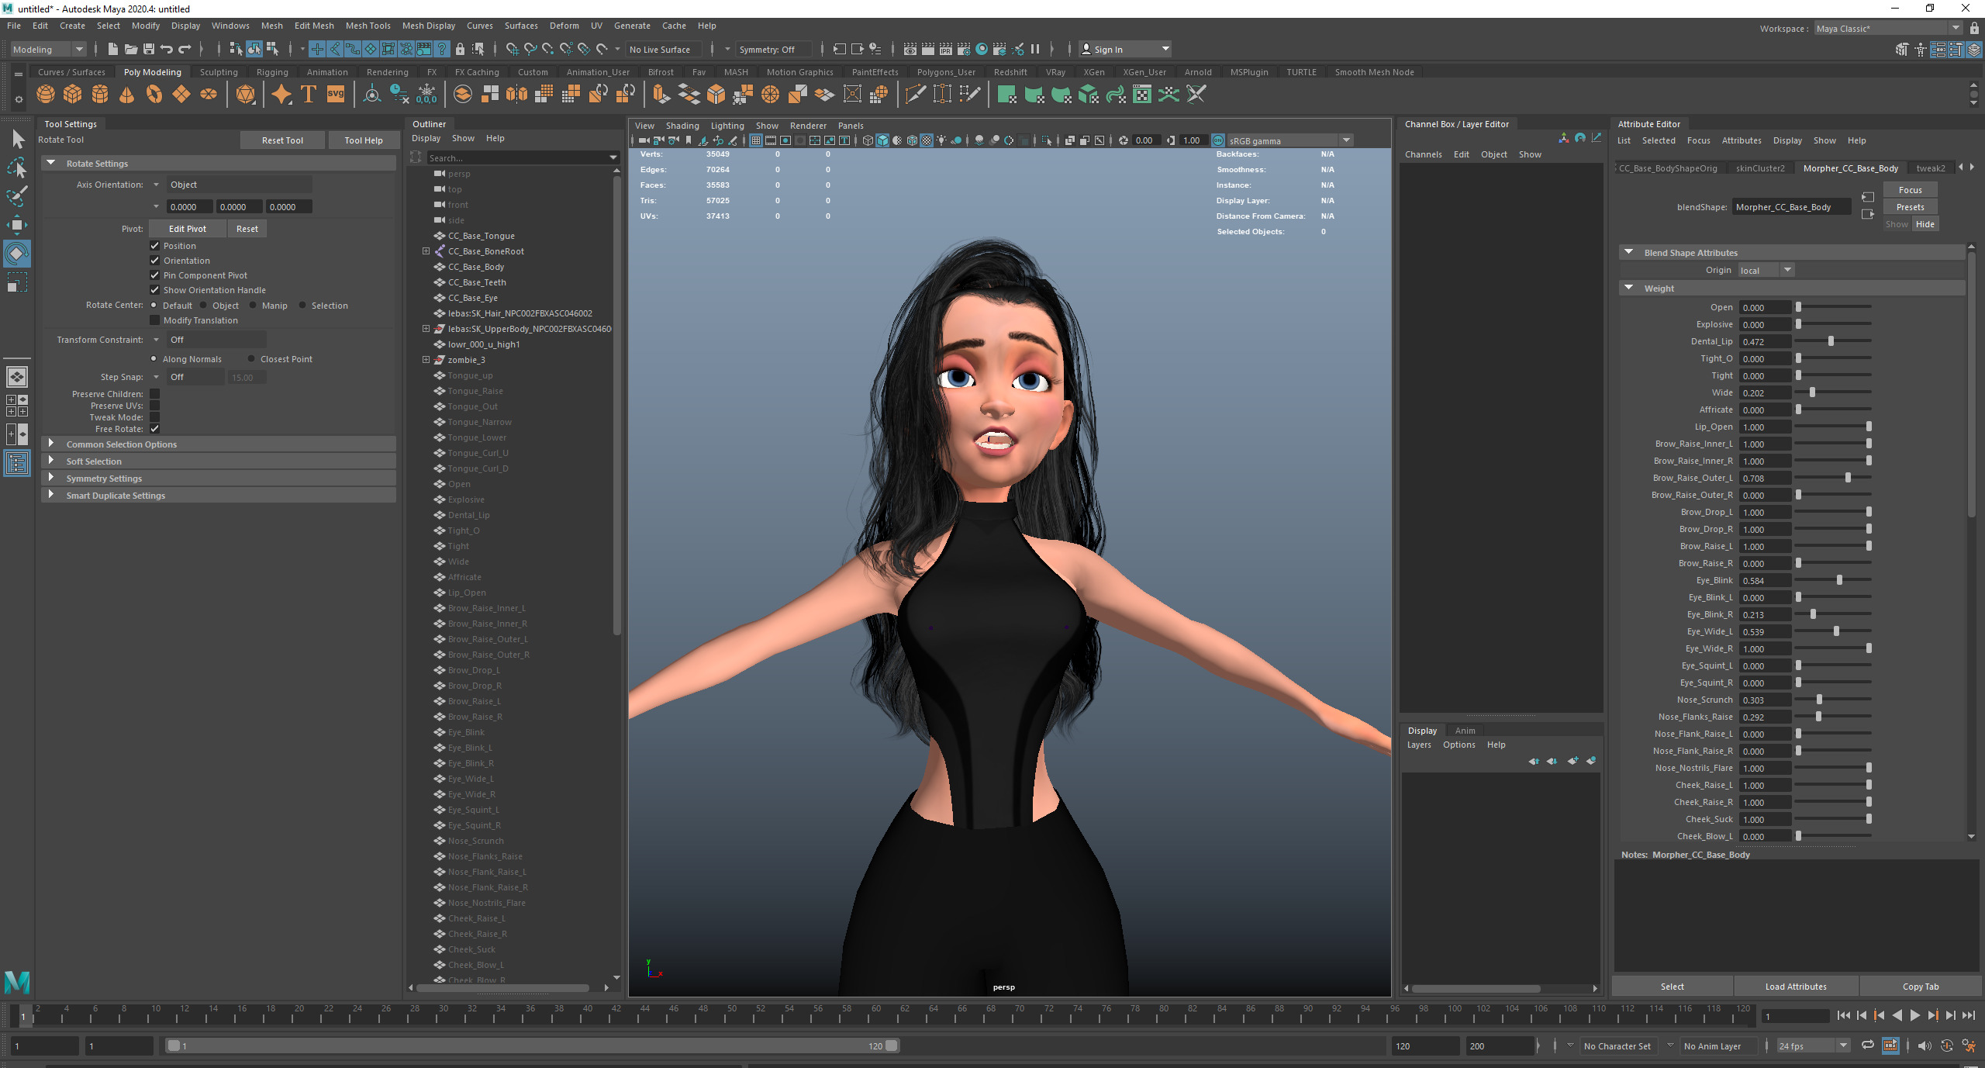Click the Load Attributes button
The image size is (1985, 1068).
click(1796, 987)
